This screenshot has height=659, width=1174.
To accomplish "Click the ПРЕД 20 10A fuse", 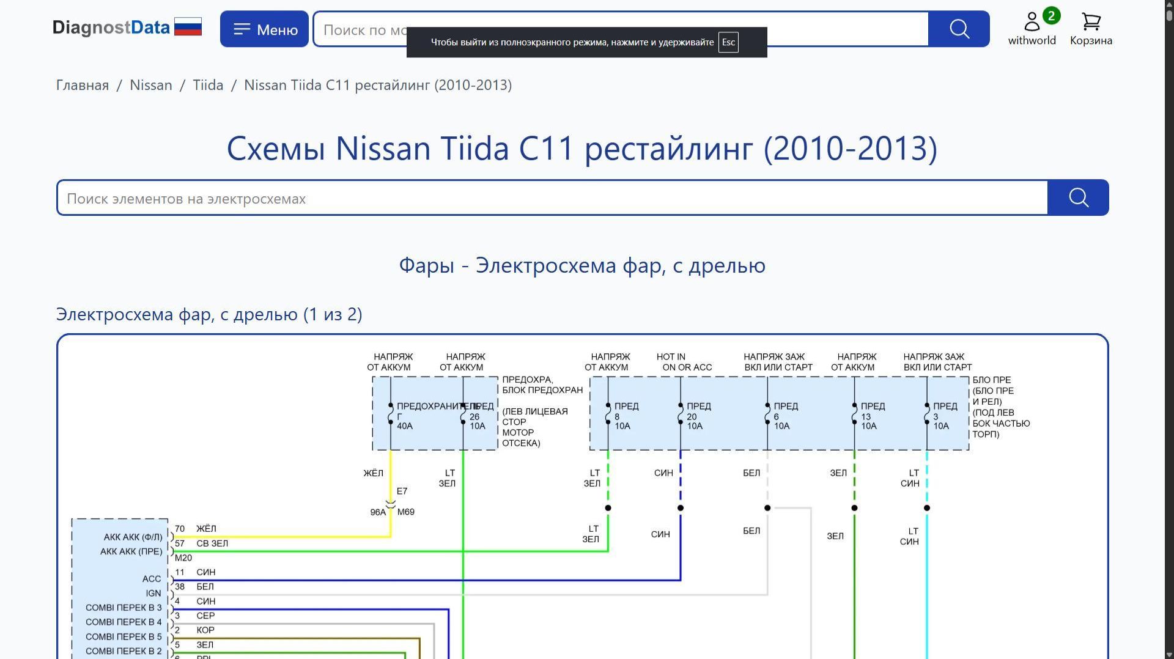I will click(x=681, y=414).
